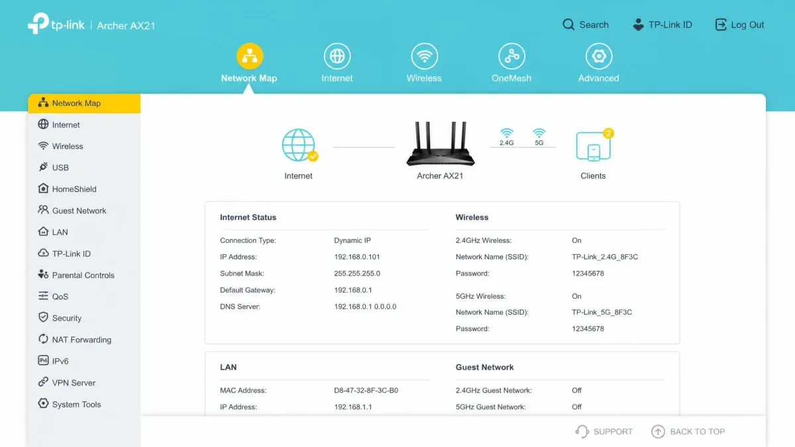795x447 pixels.
Task: Open the NAT Forwarding sidebar label
Action: [x=81, y=340]
